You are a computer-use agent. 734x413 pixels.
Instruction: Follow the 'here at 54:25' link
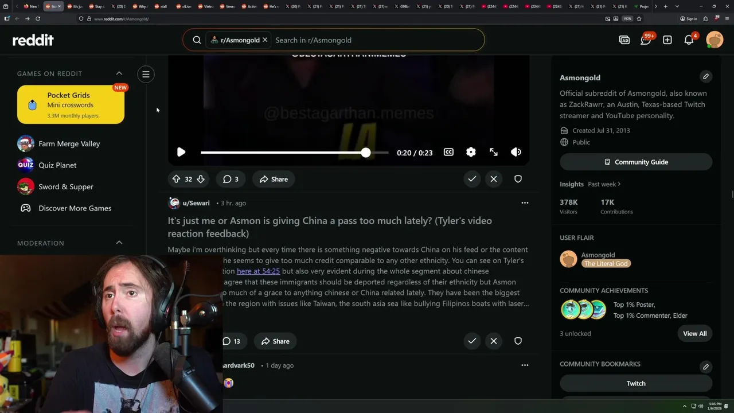click(258, 271)
